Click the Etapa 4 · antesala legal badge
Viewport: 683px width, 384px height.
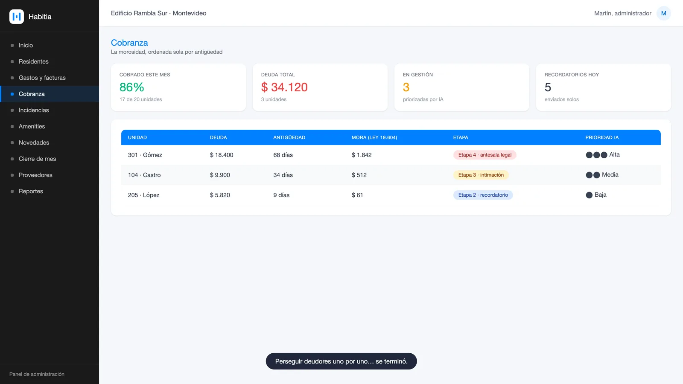click(485, 155)
